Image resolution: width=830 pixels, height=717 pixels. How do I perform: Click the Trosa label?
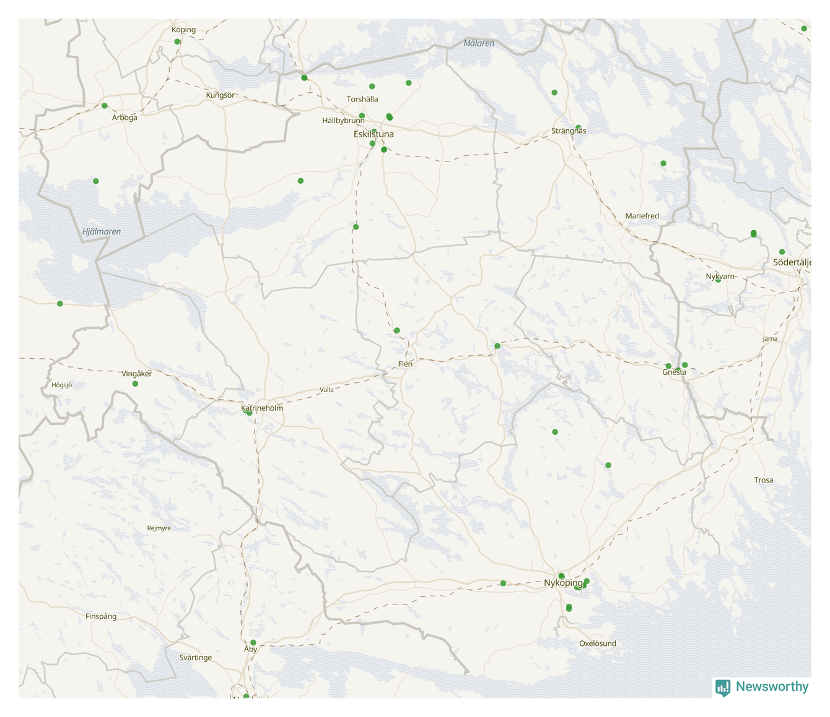pyautogui.click(x=764, y=480)
